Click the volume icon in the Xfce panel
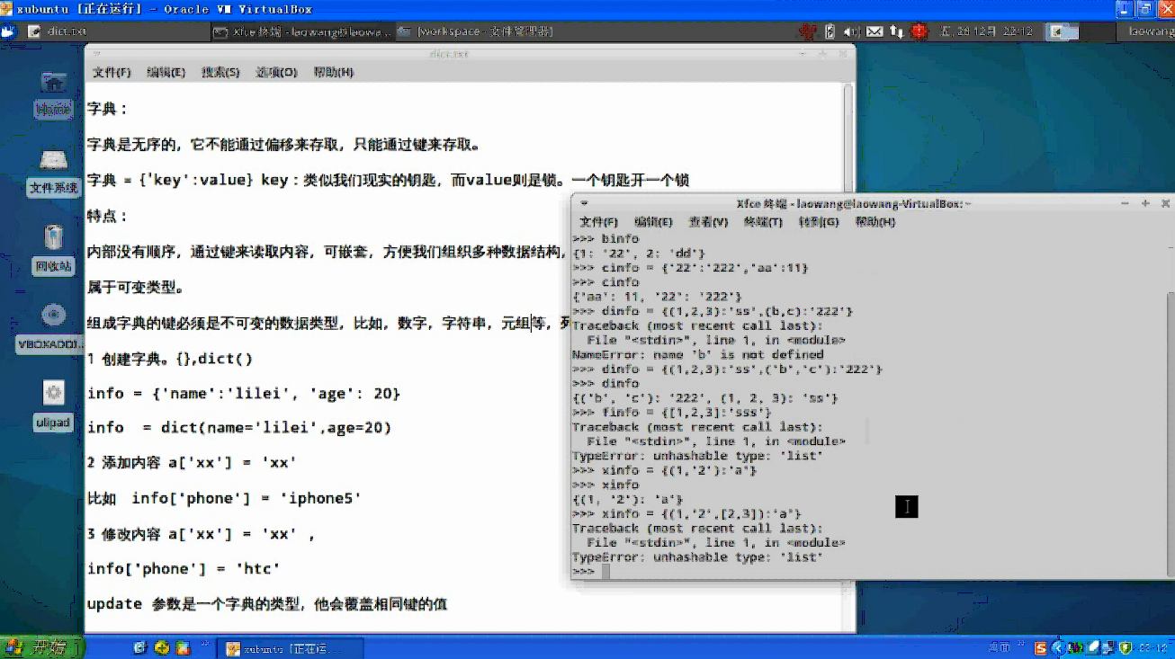Viewport: 1175px width, 659px height. click(852, 31)
